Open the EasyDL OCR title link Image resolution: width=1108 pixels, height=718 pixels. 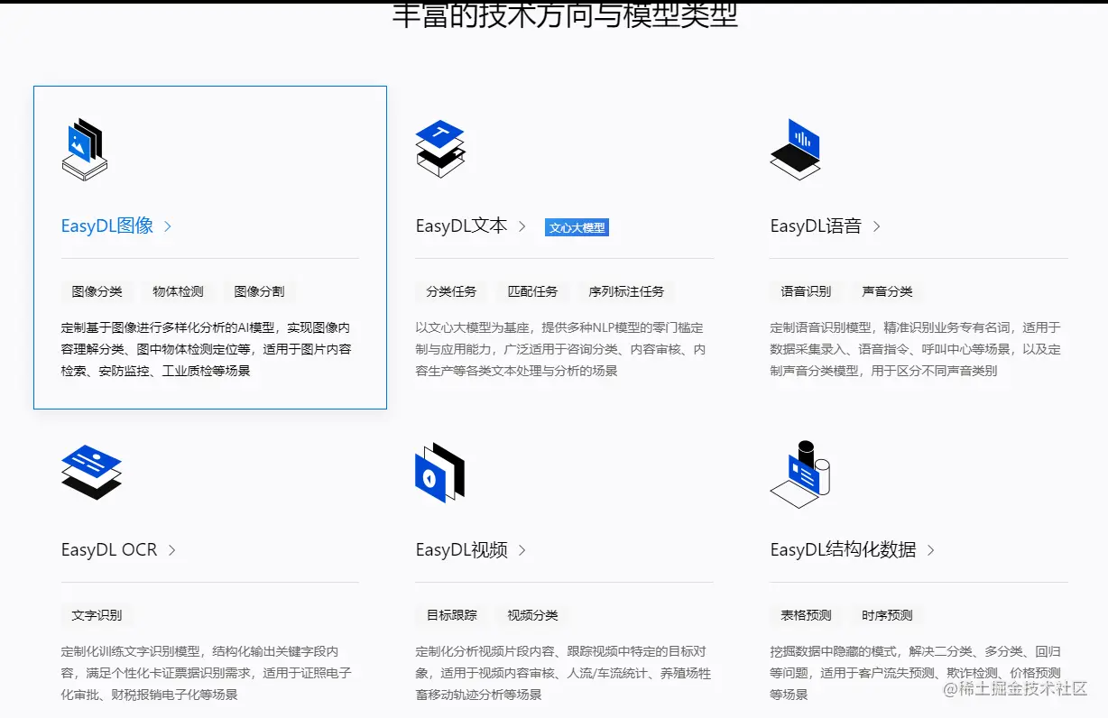(109, 549)
